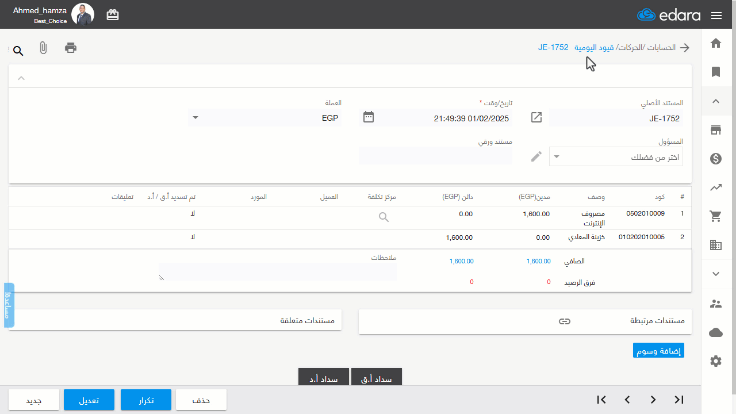
Task: Click the إضافة وسوم button
Action: pyautogui.click(x=658, y=351)
